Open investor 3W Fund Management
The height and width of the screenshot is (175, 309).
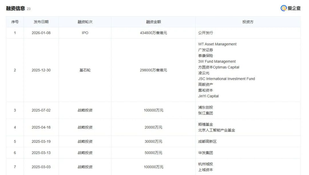click(x=217, y=62)
